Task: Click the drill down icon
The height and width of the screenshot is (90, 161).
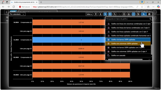Action: (x=100, y=14)
